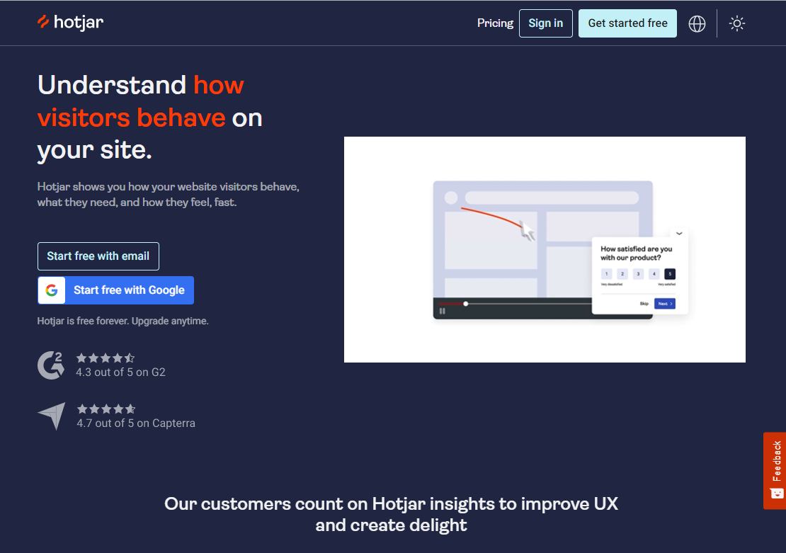
Task: Click the Hotjar logo in header
Action: 71,22
